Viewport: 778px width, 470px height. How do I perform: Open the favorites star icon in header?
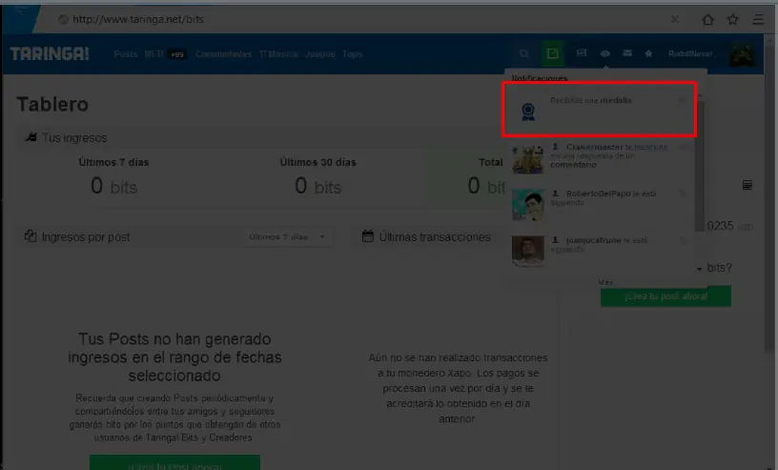click(x=648, y=53)
